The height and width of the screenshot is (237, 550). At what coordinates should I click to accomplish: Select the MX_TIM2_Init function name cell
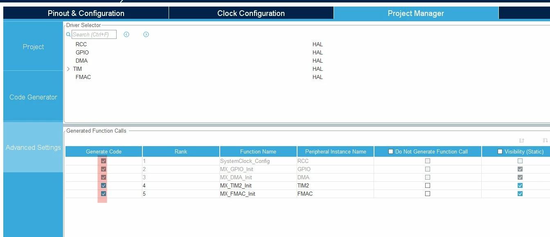coord(258,185)
